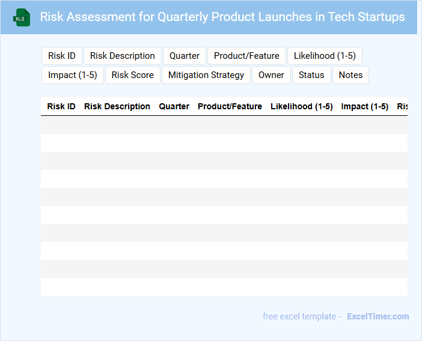Screen dimensions: 422x341
Task: Open the ExcelTimer.com link
Action: pyautogui.click(x=378, y=316)
